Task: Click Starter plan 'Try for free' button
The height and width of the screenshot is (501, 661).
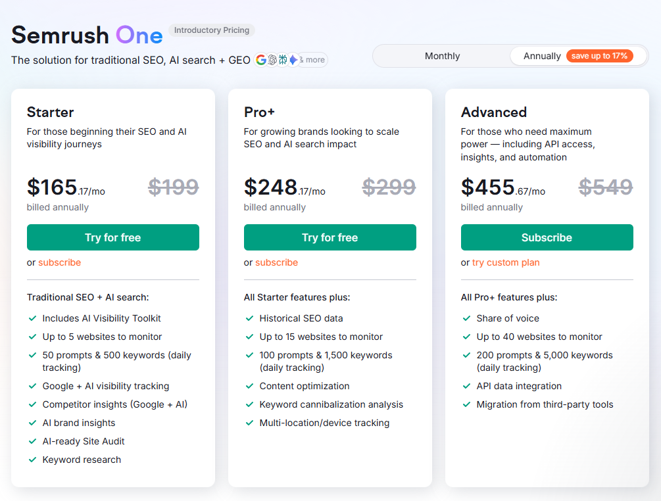Action: tap(113, 237)
